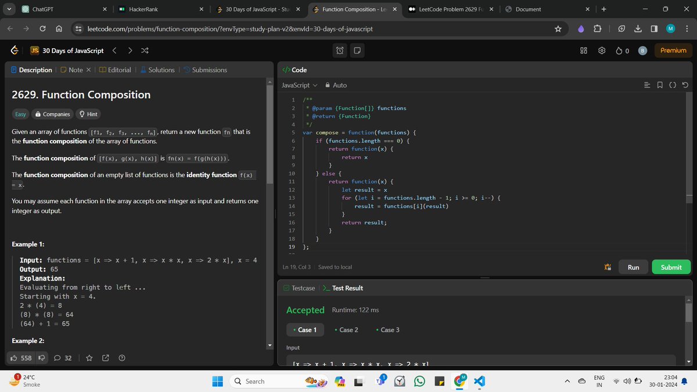Screen dimensions: 697x392
Task: Open the sticky notes icon next to timer
Action: point(357,50)
